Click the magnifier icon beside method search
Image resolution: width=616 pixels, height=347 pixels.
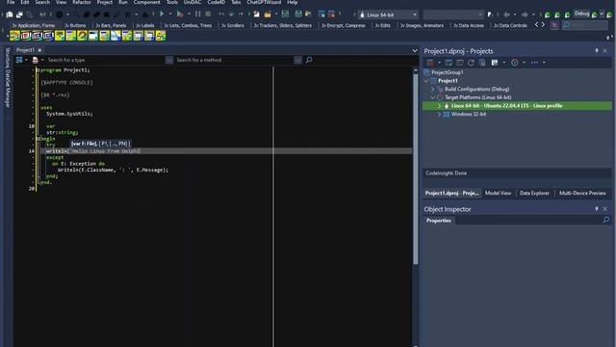pos(309,60)
